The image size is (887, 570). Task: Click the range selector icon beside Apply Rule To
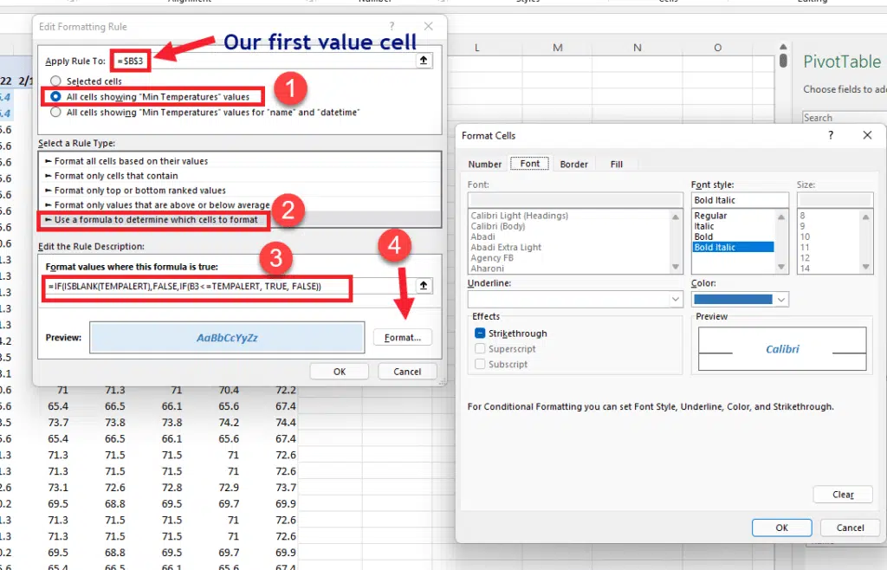(424, 61)
